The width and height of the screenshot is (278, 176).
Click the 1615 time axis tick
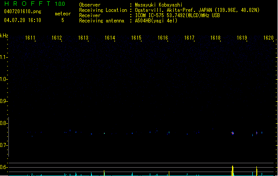136,38
